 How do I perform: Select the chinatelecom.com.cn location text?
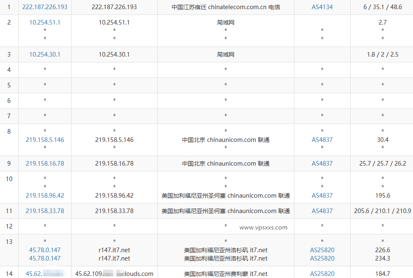[226, 7]
